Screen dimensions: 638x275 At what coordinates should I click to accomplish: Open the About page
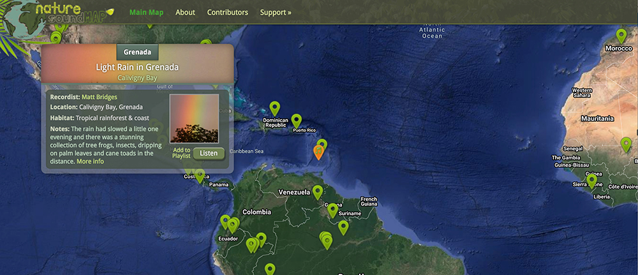185,12
